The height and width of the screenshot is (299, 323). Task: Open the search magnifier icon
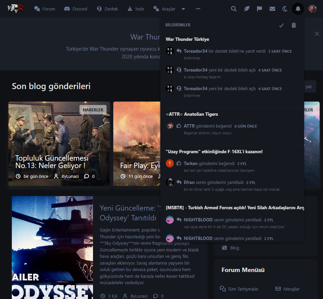(x=234, y=9)
